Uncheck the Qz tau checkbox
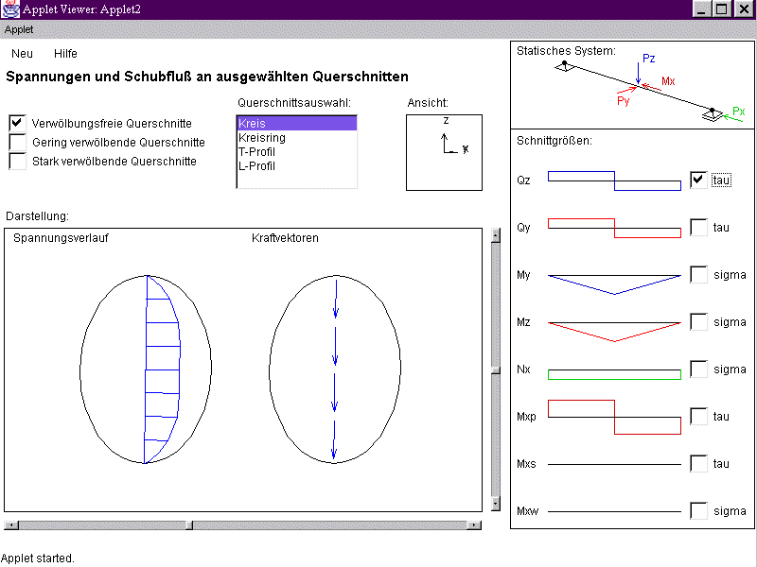The height and width of the screenshot is (567, 757). pos(698,180)
